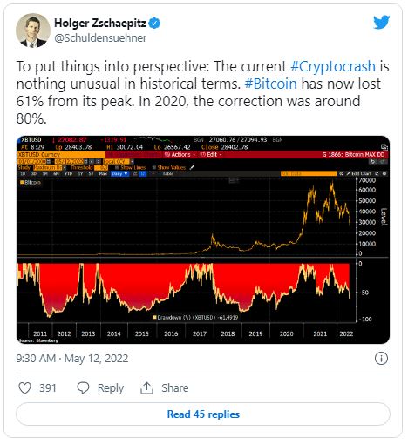Click the blue verified badge
Screen dimensions: 408x444
point(154,24)
